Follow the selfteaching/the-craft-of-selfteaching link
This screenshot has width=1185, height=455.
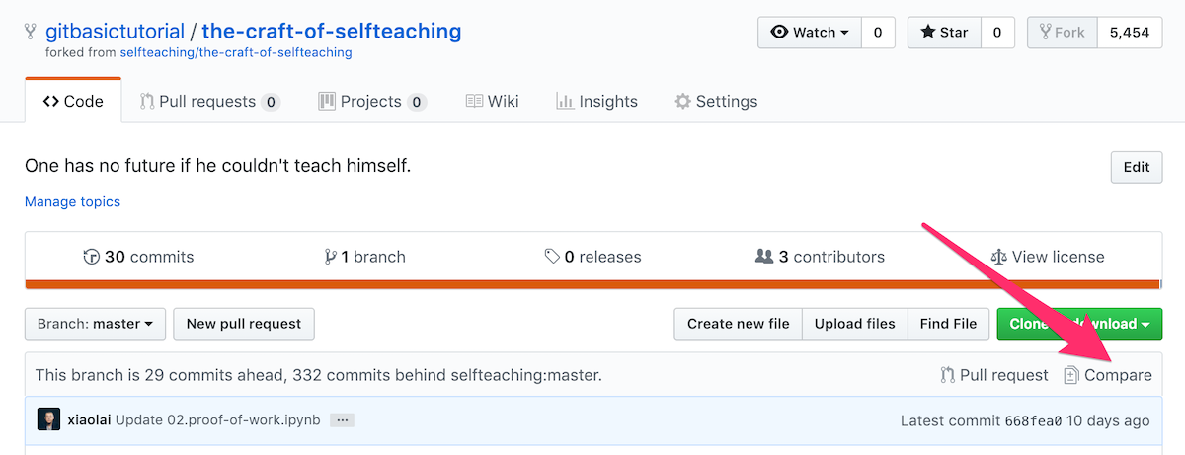[236, 52]
